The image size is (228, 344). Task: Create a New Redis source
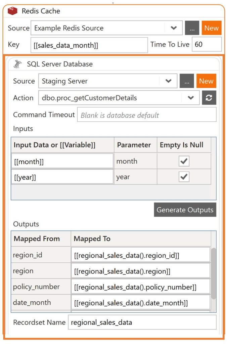click(212, 28)
